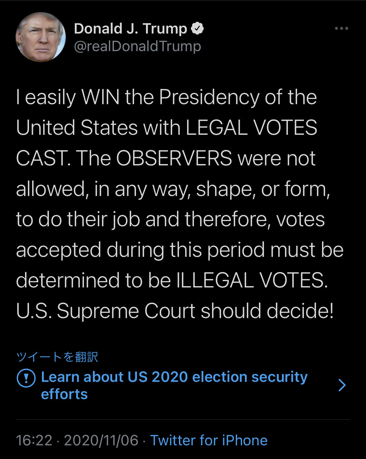Tap the U.S. Supreme Court should decide line
The height and width of the screenshot is (459, 366).
pyautogui.click(x=175, y=311)
